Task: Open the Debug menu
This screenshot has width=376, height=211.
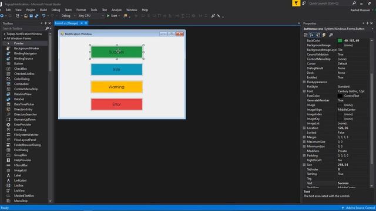Action: [56, 10]
